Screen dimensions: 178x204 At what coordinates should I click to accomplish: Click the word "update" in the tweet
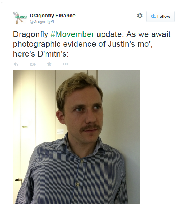click(110, 34)
